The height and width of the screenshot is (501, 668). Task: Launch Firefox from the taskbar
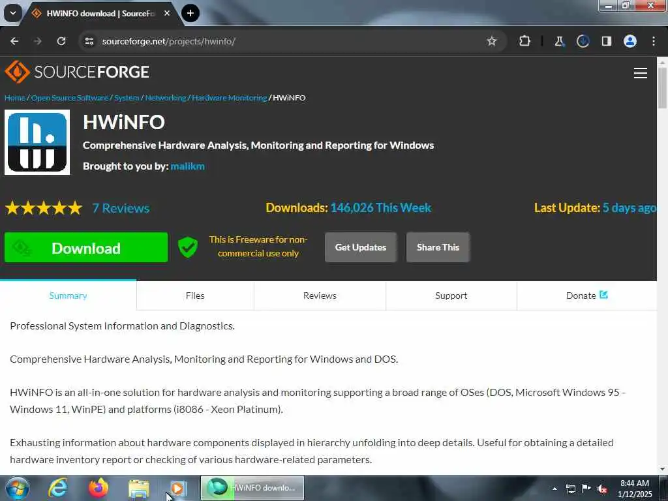pyautogui.click(x=99, y=488)
